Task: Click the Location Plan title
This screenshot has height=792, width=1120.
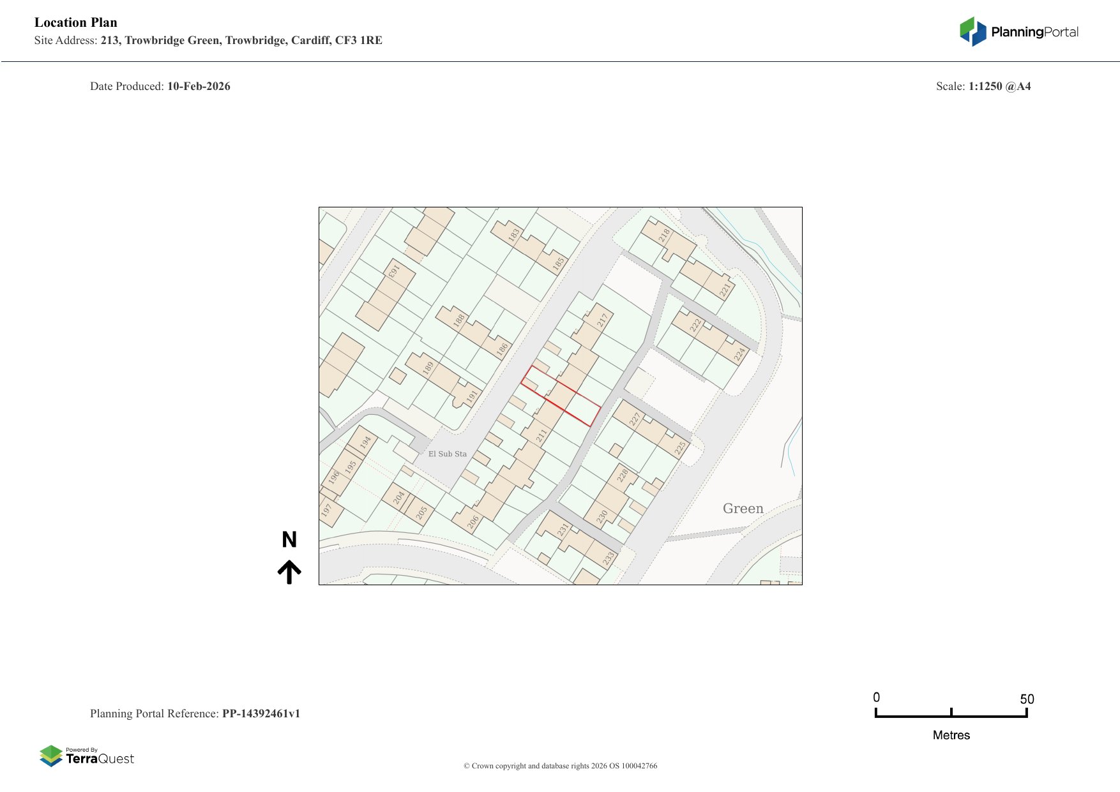Action: click(x=76, y=22)
